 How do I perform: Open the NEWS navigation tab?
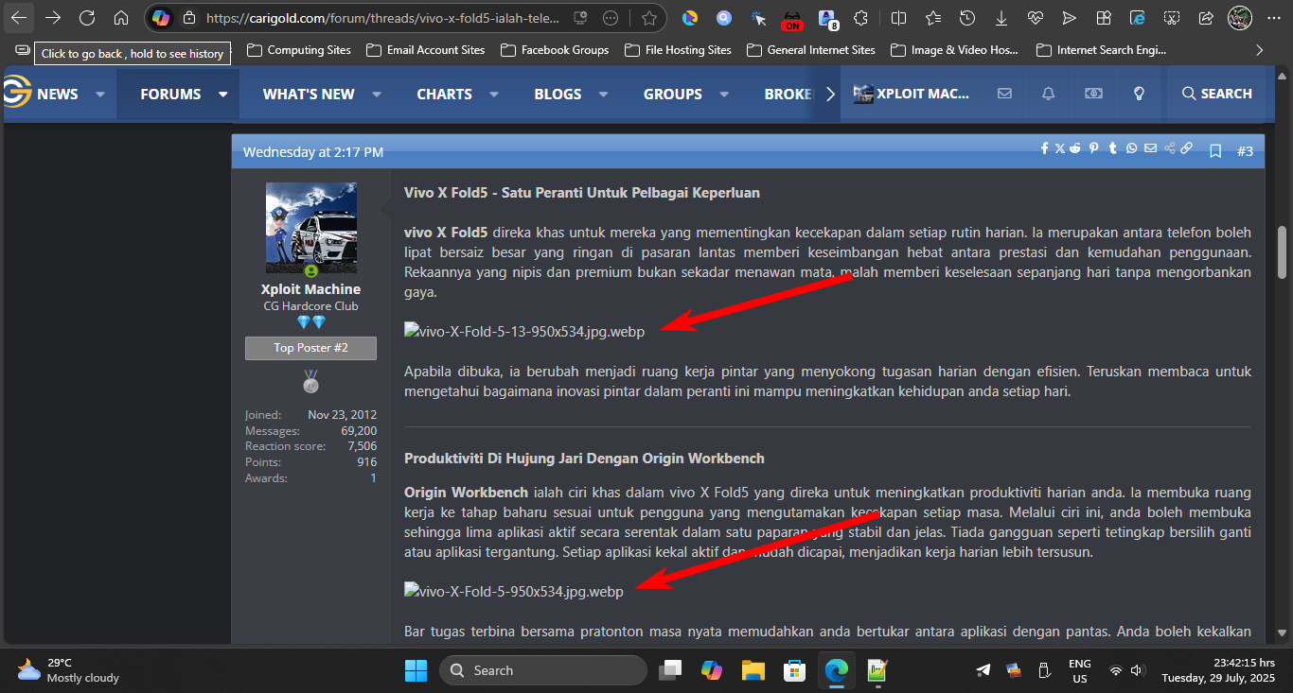[x=58, y=94]
